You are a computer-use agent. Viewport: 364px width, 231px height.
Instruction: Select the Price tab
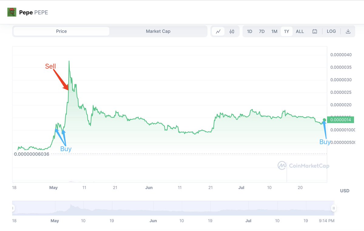pyautogui.click(x=61, y=31)
